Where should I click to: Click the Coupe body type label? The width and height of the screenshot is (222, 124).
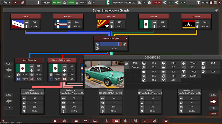[x=135, y=67]
